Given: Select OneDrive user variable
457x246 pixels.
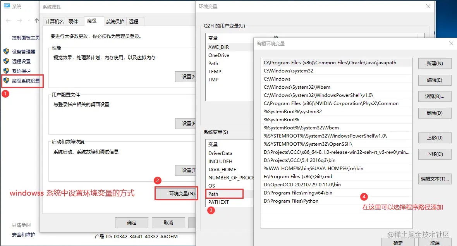Looking at the screenshot, I should click(x=230, y=55).
